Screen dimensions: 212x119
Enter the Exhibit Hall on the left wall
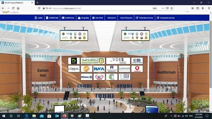pyautogui.click(x=43, y=72)
